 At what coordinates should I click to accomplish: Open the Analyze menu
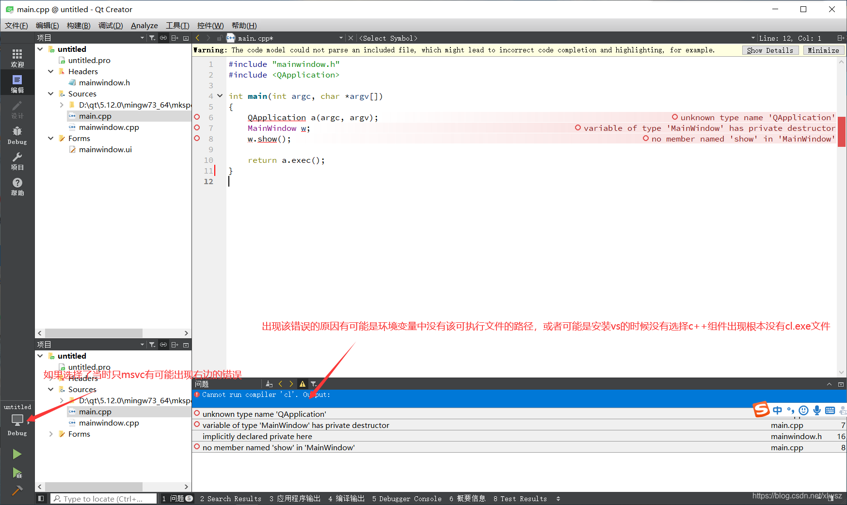(144, 25)
